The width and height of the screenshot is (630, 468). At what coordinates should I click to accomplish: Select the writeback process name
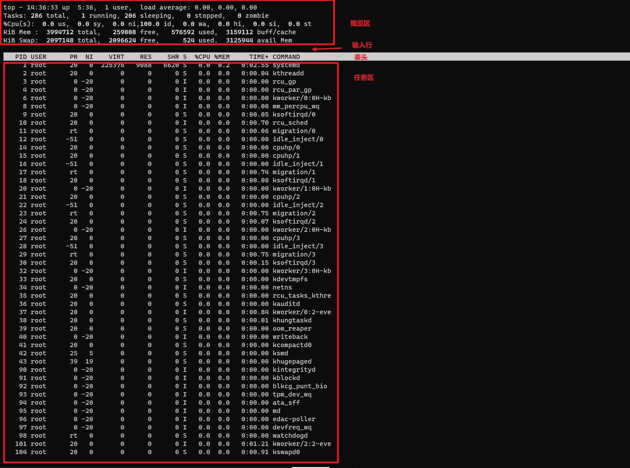click(x=290, y=337)
